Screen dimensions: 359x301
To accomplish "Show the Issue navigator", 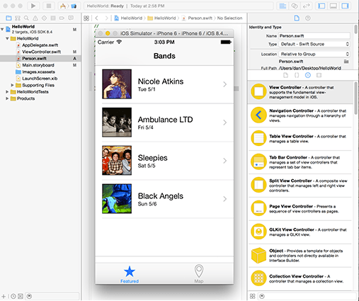I will [35, 18].
